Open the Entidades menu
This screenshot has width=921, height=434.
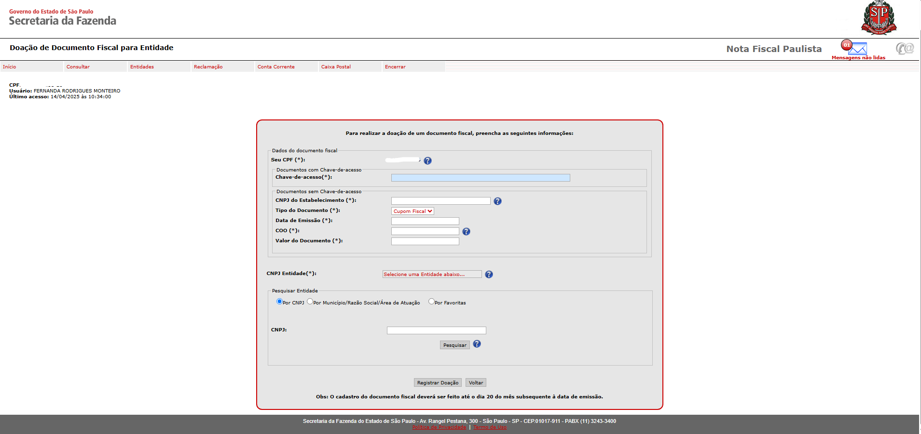pyautogui.click(x=142, y=67)
